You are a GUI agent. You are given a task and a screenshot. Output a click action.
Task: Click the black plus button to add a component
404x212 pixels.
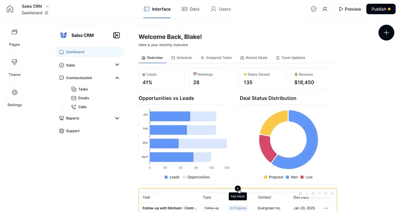pyautogui.click(x=386, y=32)
